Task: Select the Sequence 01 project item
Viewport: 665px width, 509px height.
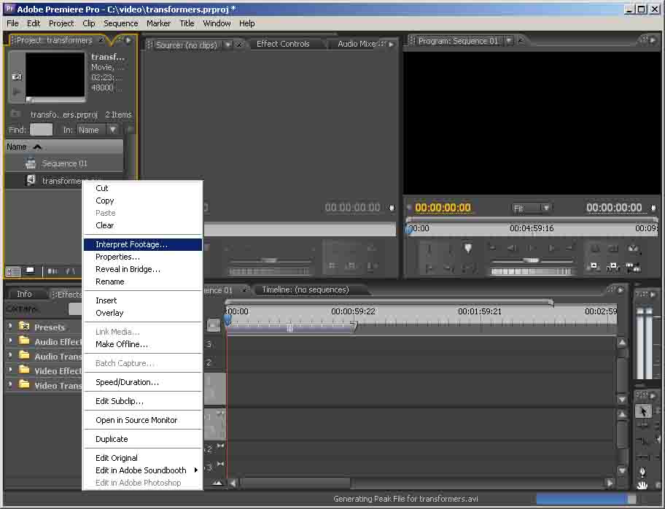Action: [x=63, y=163]
